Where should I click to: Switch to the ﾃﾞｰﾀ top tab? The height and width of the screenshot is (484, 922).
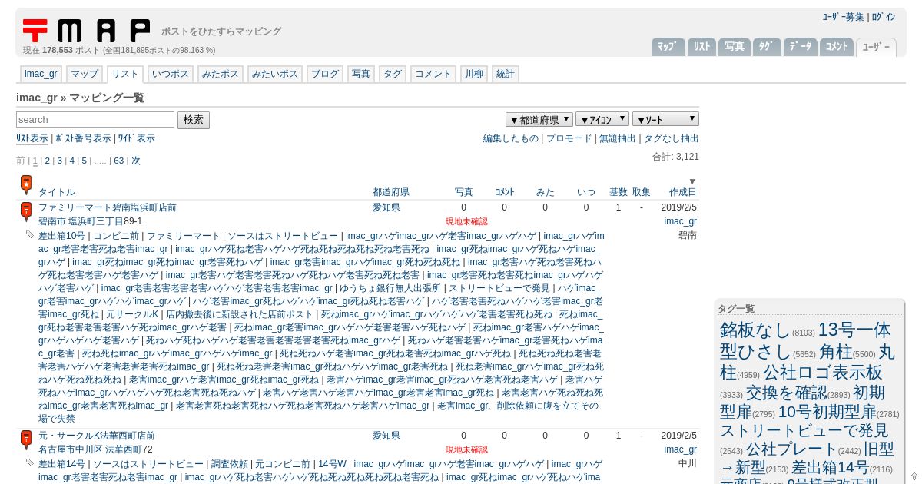(x=801, y=47)
